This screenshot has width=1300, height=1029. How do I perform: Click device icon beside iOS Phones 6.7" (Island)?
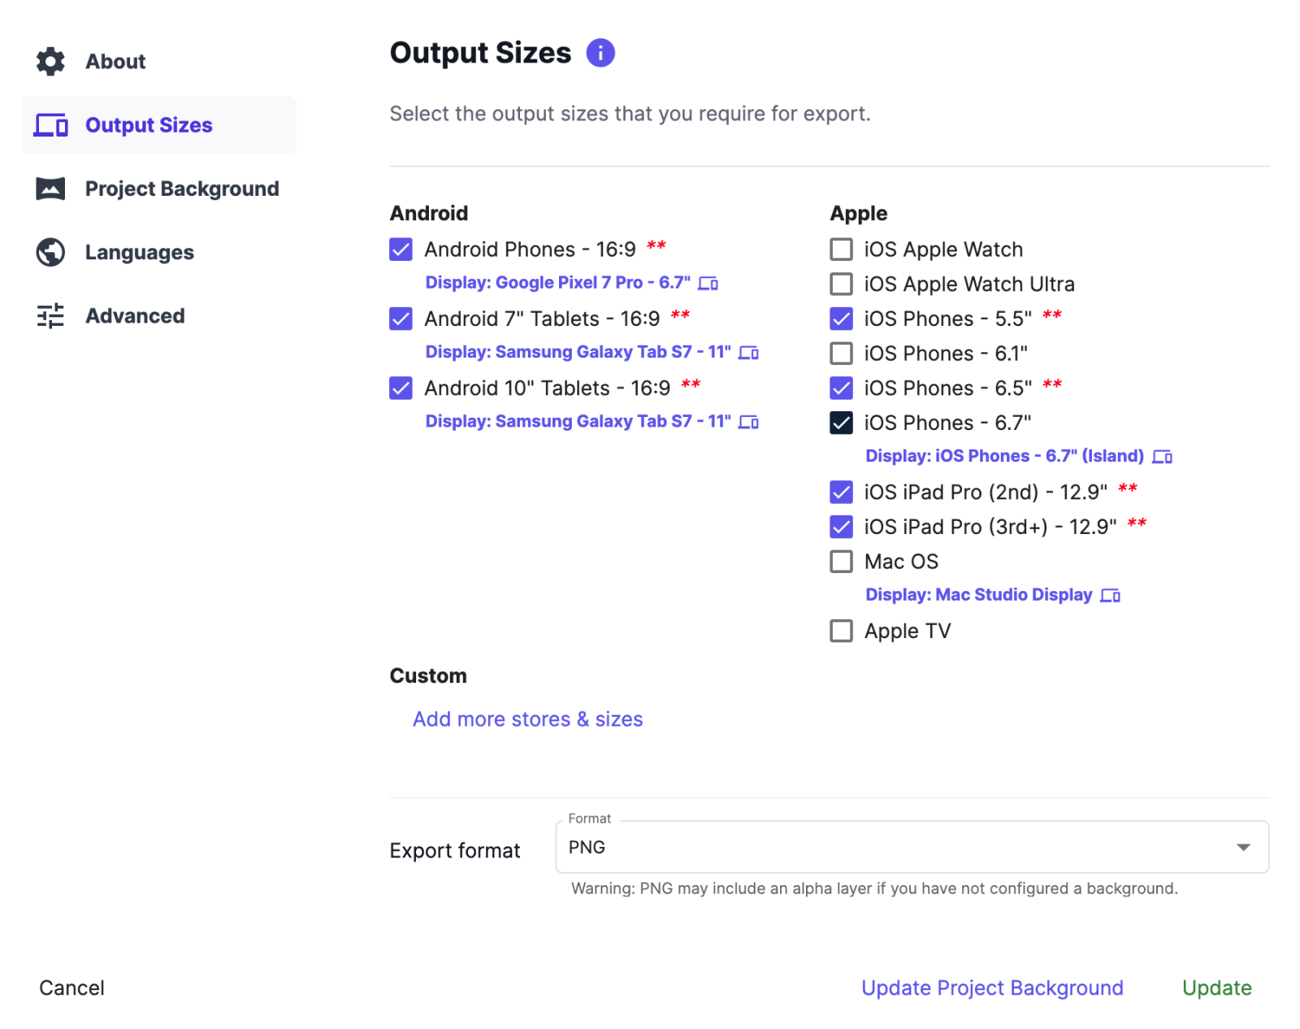click(1163, 456)
